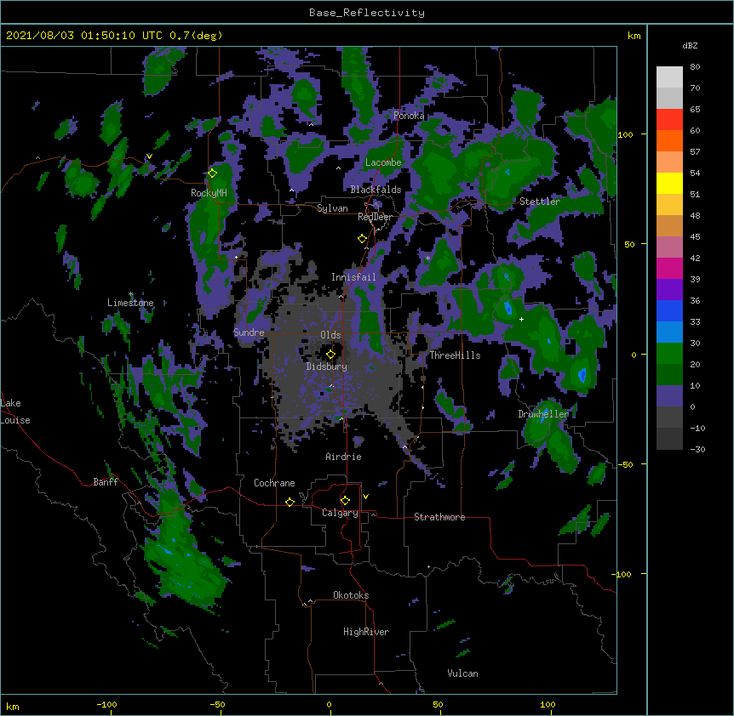
Task: Click the Limestone label
Action: pos(130,303)
